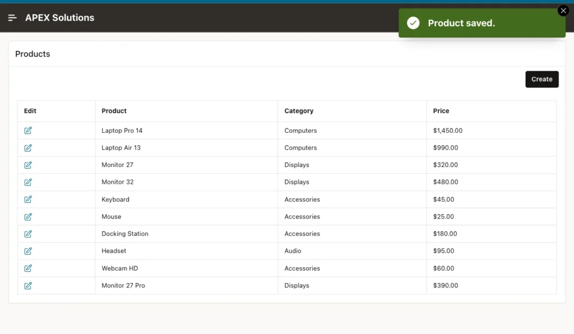Edit the Headset row
This screenshot has height=334, width=574.
click(x=28, y=251)
